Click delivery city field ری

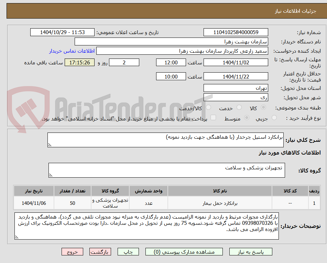(x=236, y=97)
